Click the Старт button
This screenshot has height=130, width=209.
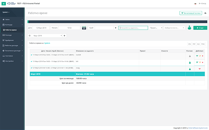click(200, 28)
